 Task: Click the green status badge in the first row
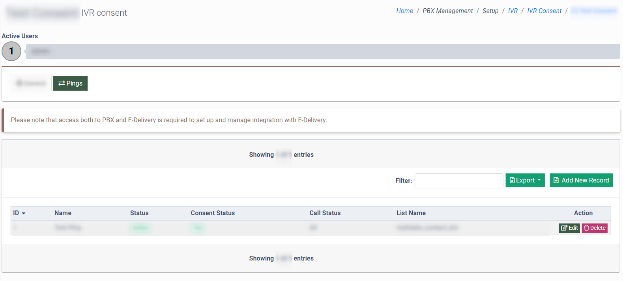pyautogui.click(x=140, y=228)
